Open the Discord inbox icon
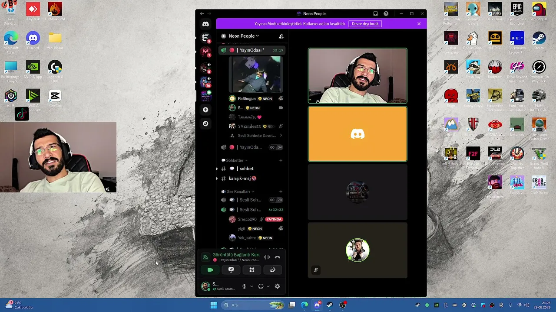 pyautogui.click(x=375, y=13)
